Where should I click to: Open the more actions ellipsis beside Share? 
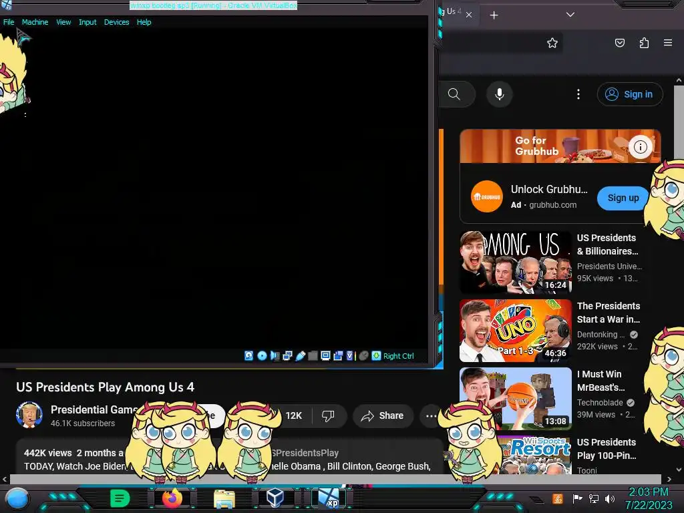point(431,415)
